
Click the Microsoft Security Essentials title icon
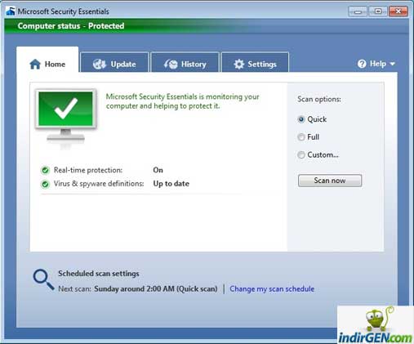(11, 11)
